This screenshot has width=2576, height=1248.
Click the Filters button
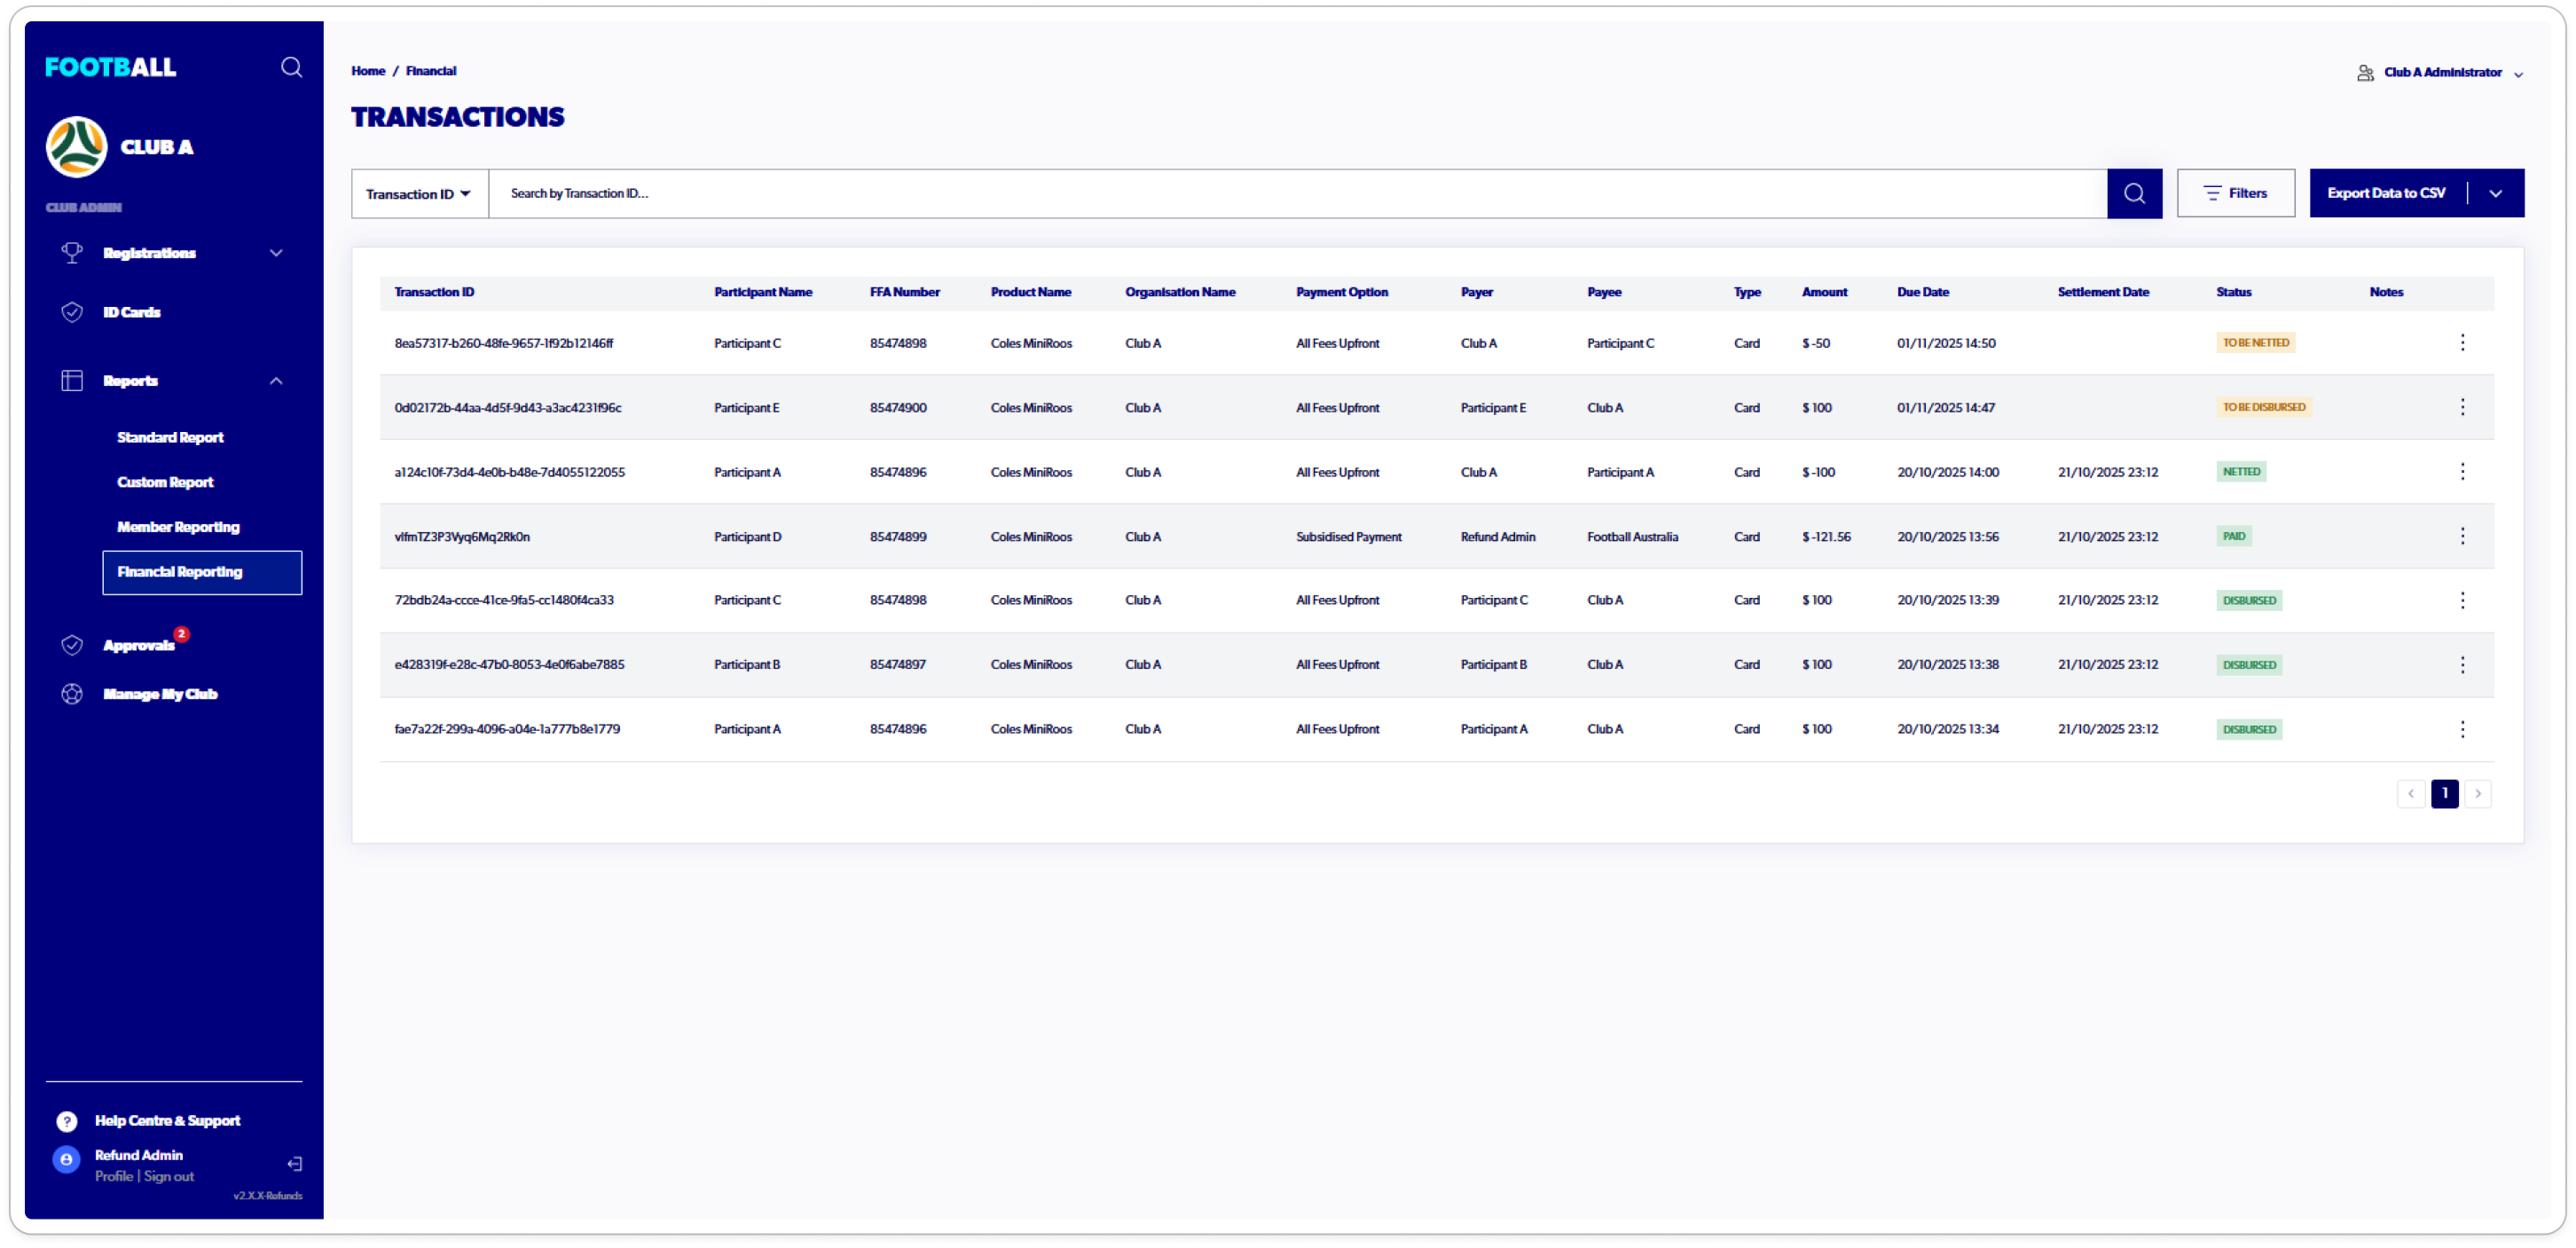point(2235,193)
